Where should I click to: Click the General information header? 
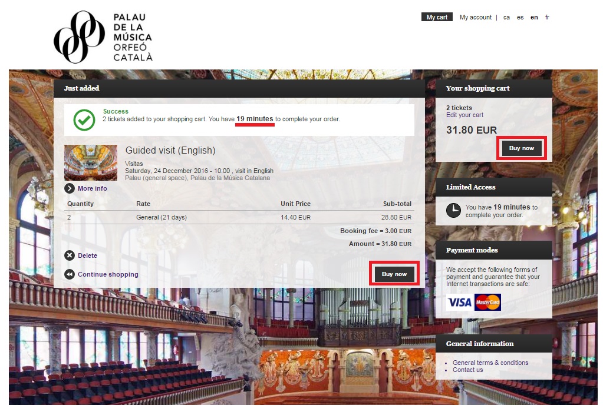[x=494, y=344]
